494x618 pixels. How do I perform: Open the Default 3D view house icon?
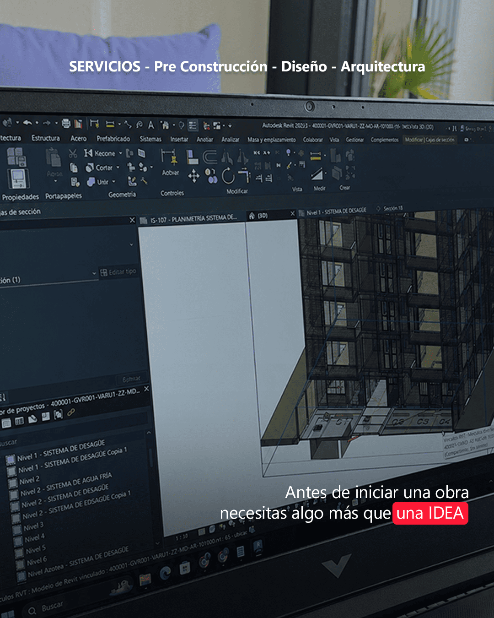click(165, 125)
